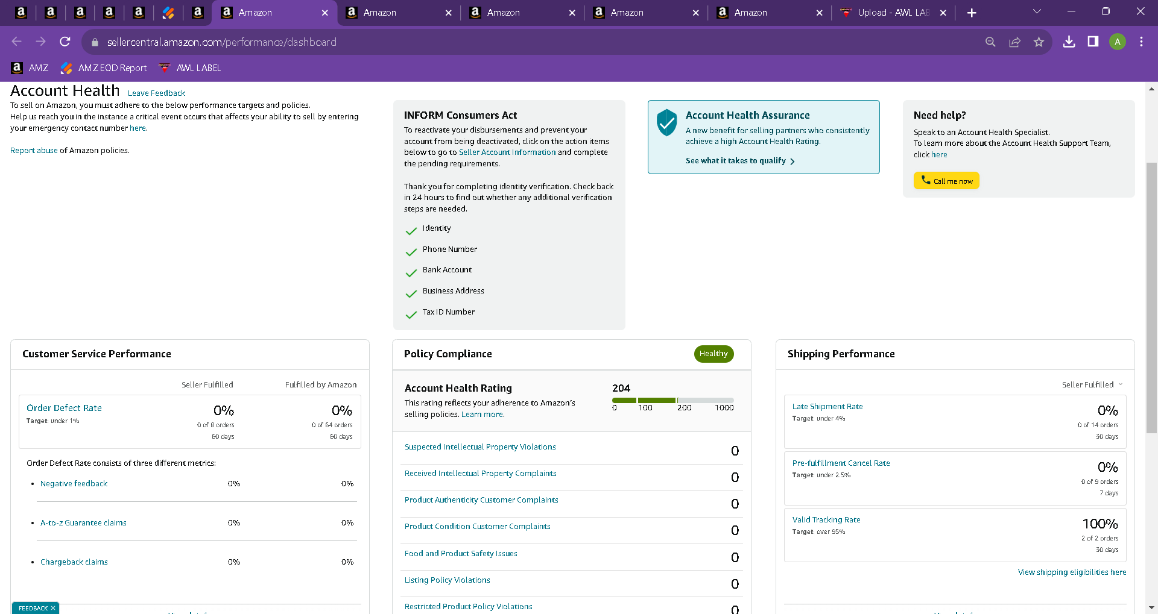Click the scrollbar up arrow
Screen dimensions: 1158x614
[x=1151, y=89]
